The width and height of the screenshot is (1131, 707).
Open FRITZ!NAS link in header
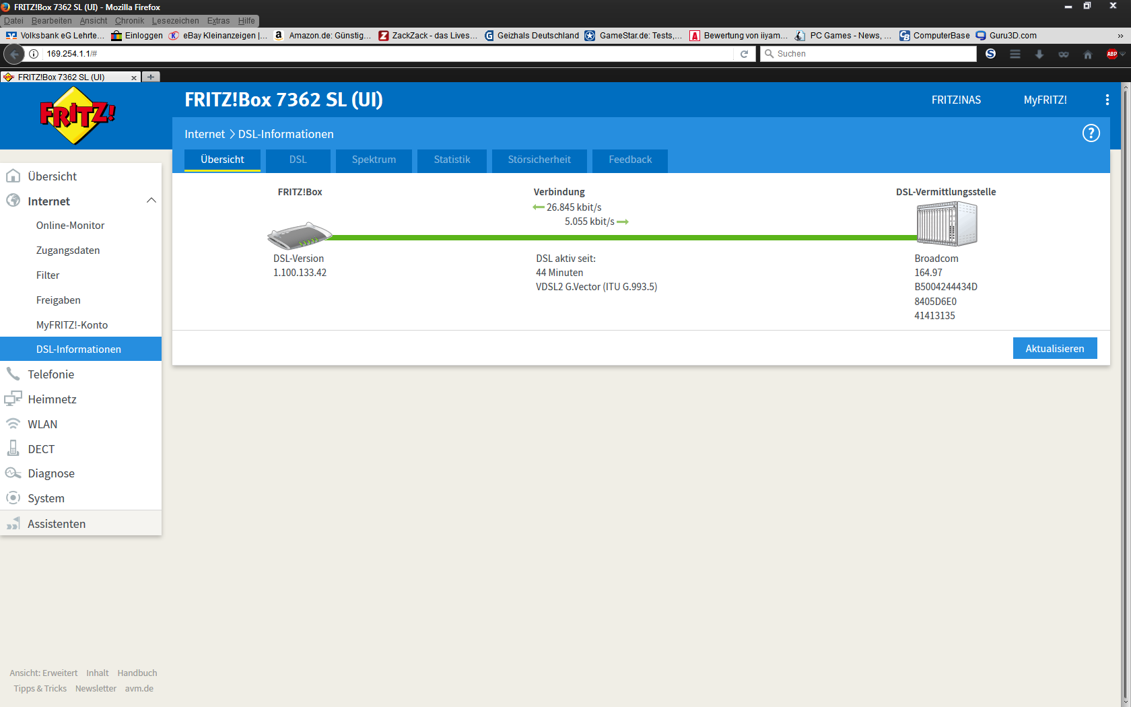point(956,100)
